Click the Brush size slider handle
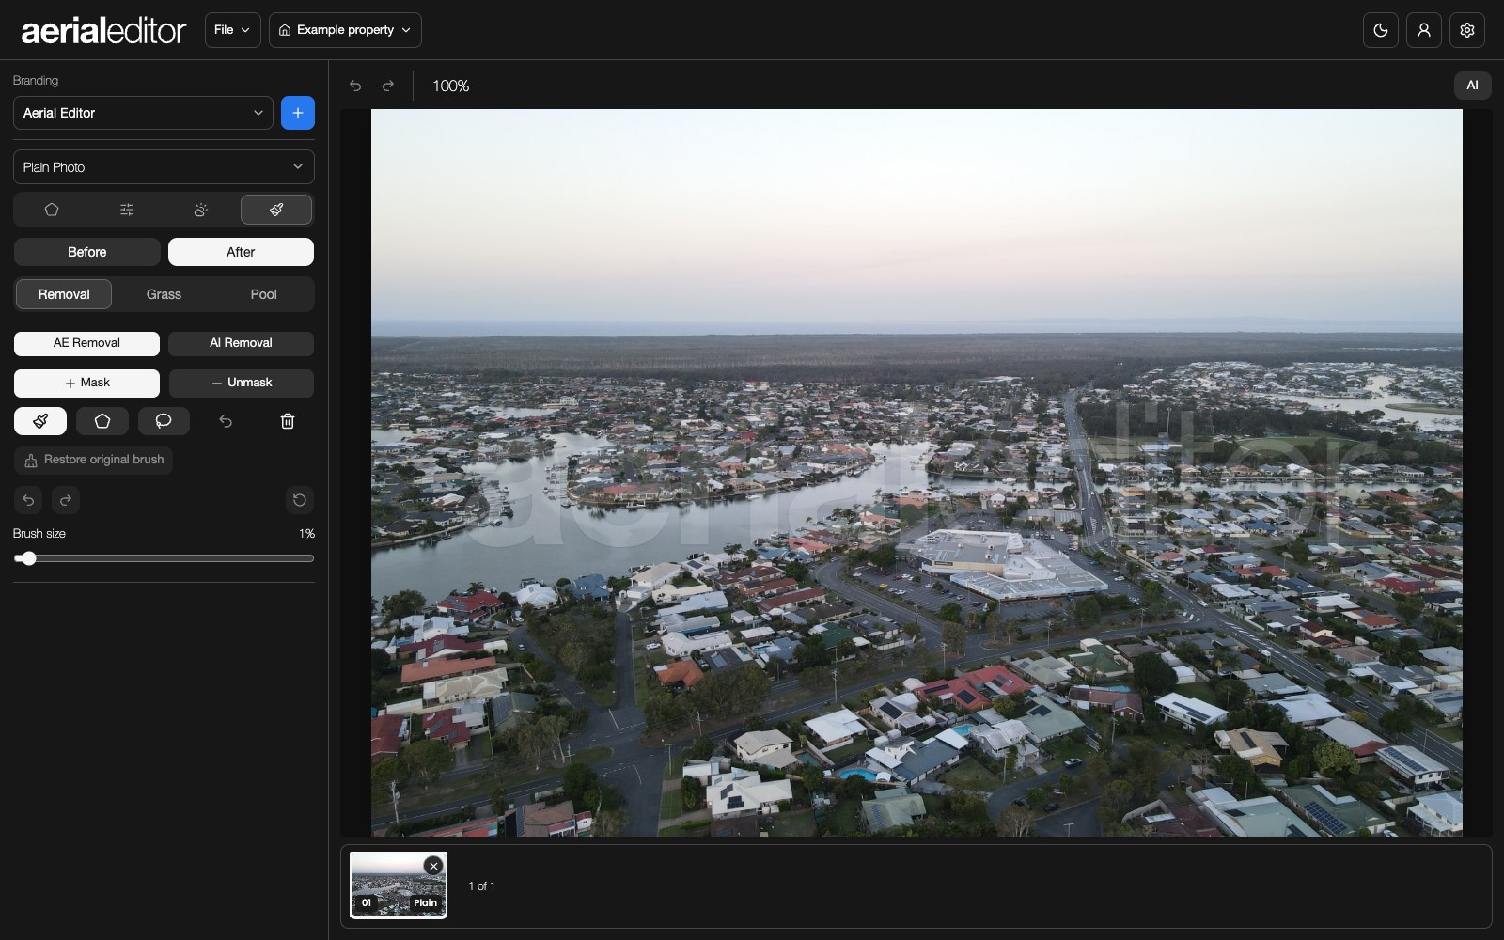This screenshot has width=1504, height=940. [28, 558]
